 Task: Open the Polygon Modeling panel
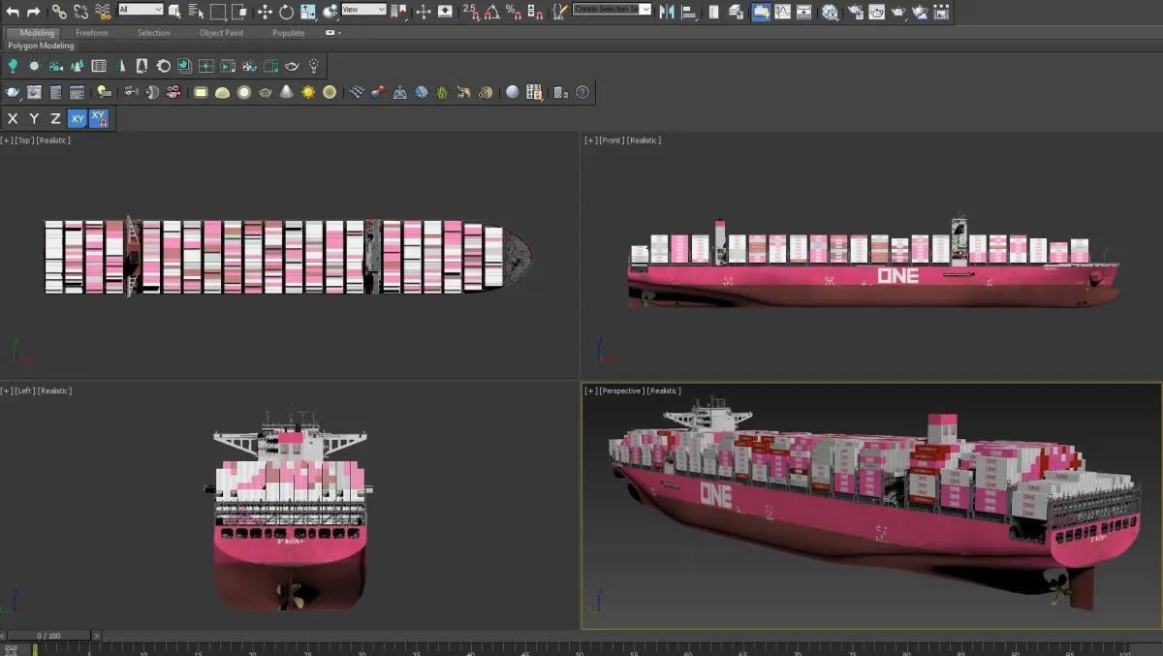click(41, 46)
